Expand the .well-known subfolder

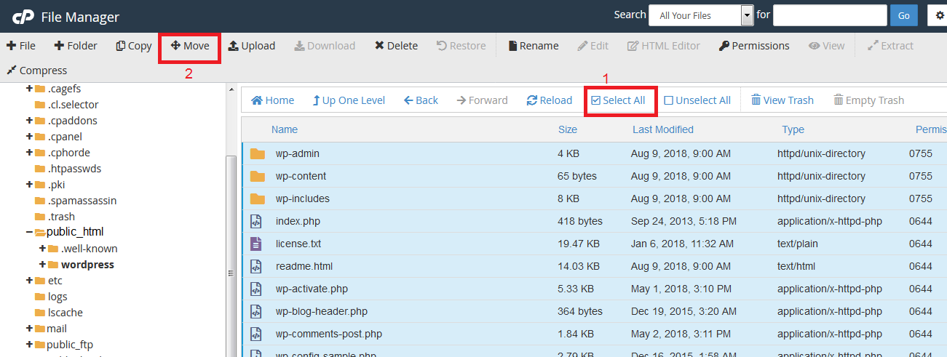pyautogui.click(x=42, y=249)
